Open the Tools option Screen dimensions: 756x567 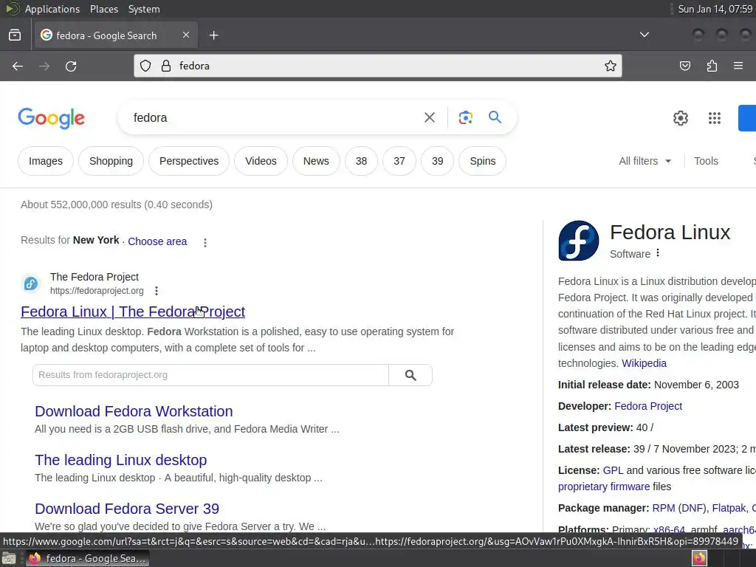coord(706,161)
